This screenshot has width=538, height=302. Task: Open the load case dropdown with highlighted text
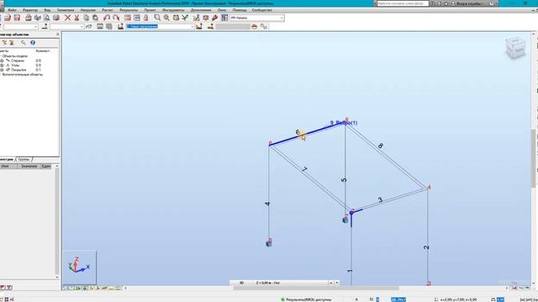coord(160,27)
